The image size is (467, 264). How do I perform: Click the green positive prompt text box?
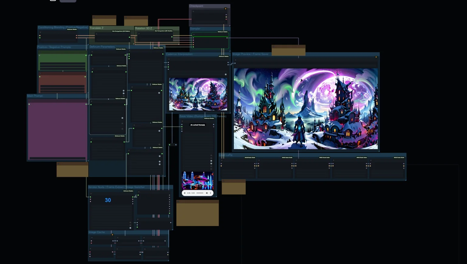coord(63,62)
